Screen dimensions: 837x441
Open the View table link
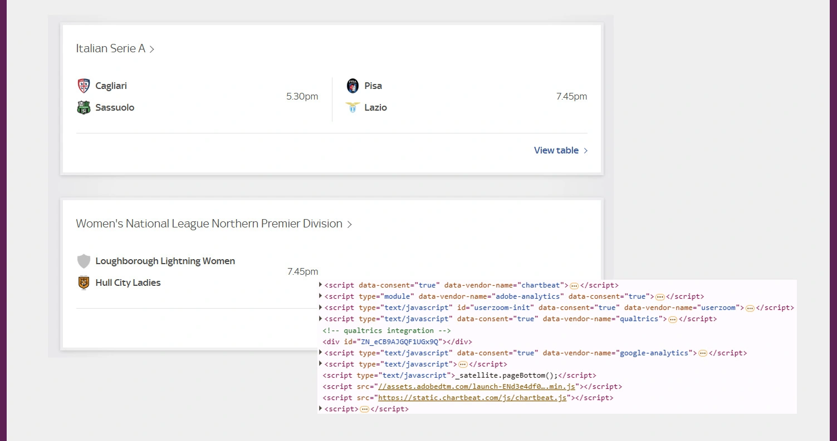pyautogui.click(x=556, y=150)
